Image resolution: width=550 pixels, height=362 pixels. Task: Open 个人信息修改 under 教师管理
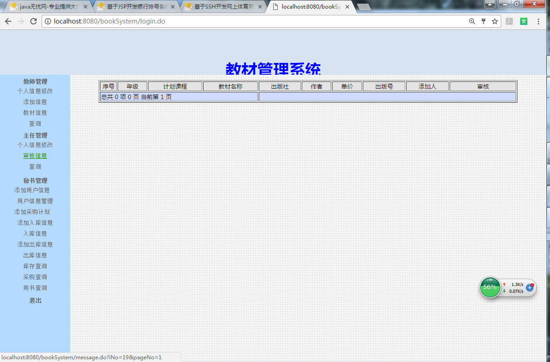click(x=35, y=91)
